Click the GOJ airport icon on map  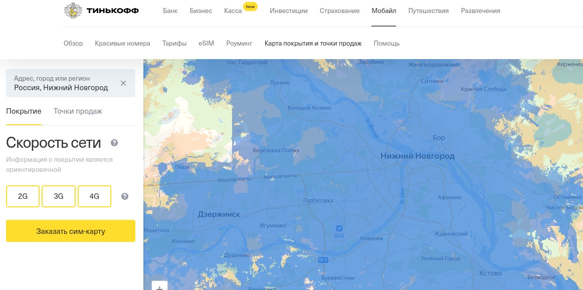tap(339, 228)
